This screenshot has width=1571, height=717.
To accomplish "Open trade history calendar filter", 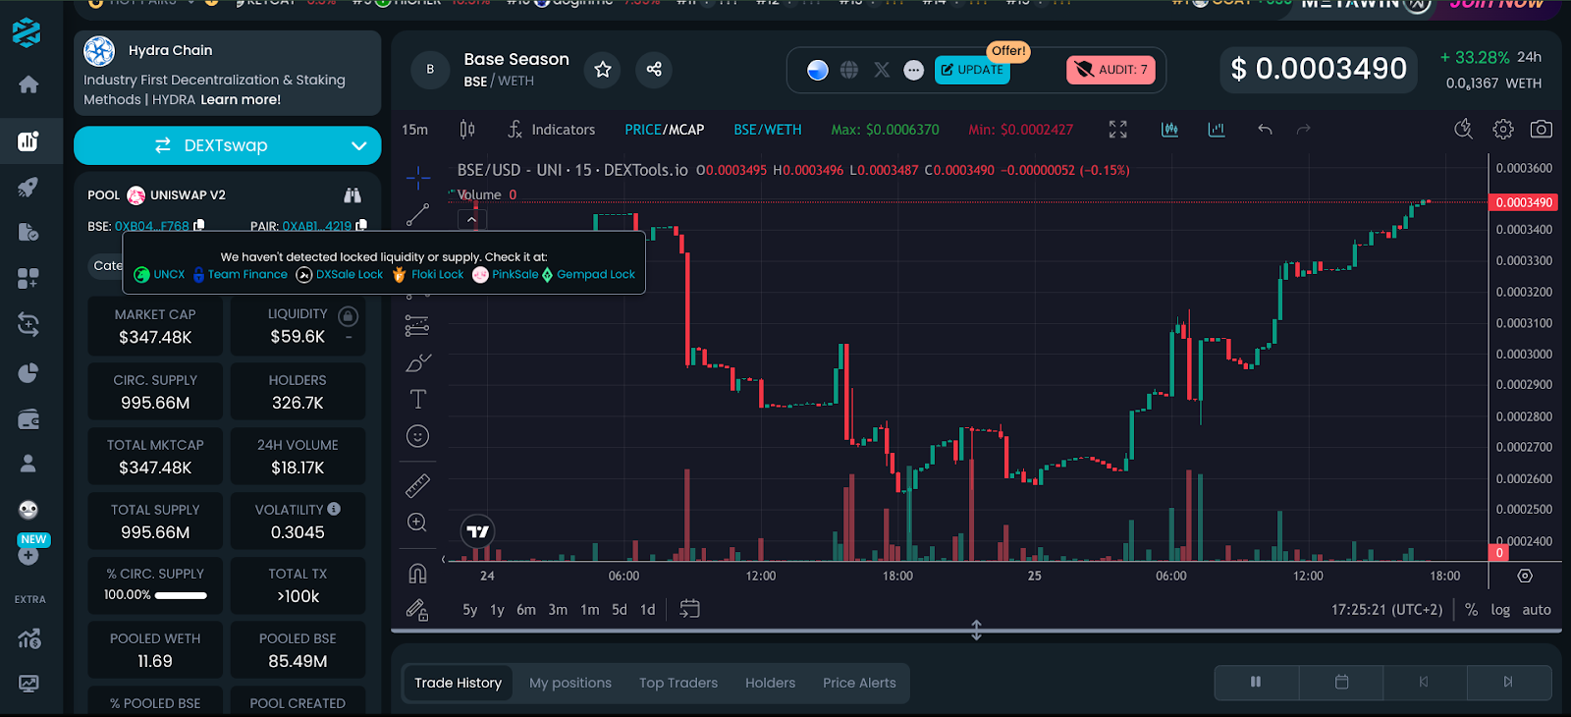I will pos(1341,682).
